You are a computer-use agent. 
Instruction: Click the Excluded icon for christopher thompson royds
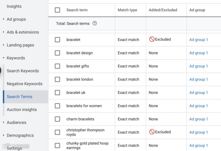coord(152,132)
